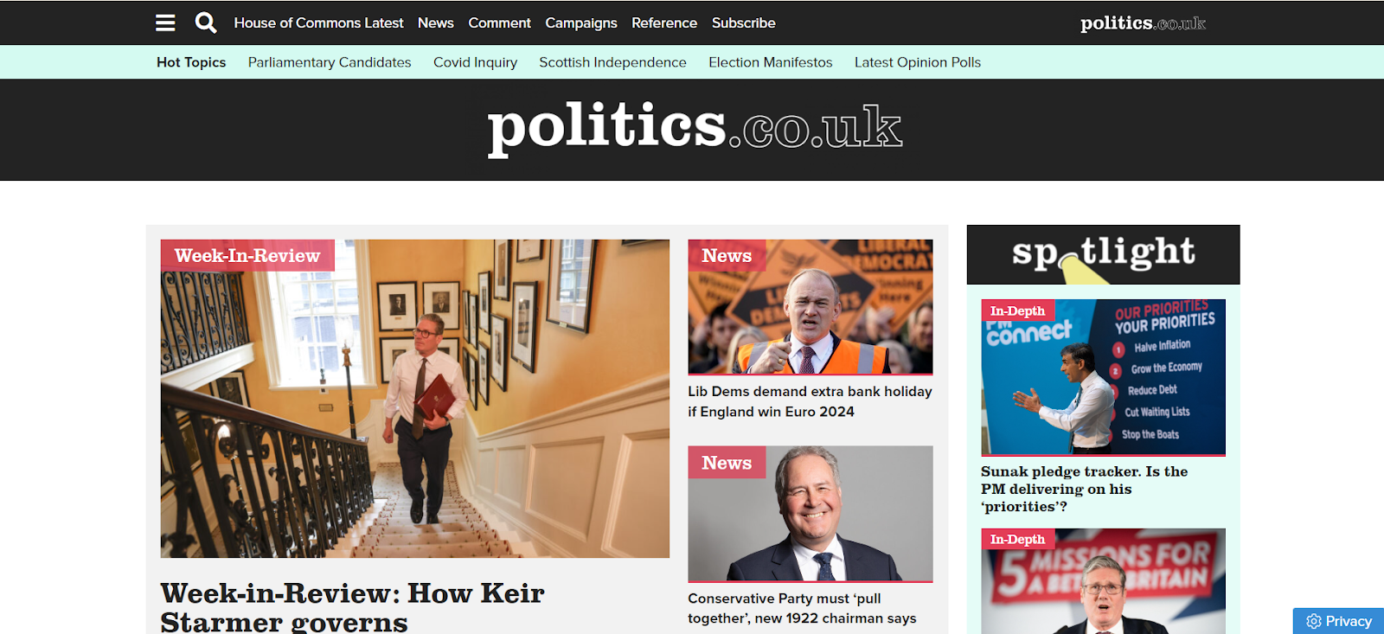Click the Privacy gear icon
This screenshot has width=1384, height=634.
coord(1314,621)
